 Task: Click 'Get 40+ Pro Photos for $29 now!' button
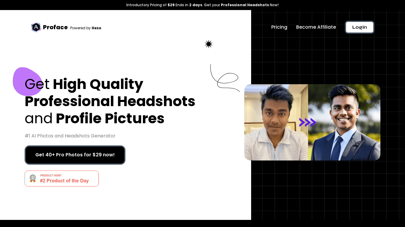click(75, 155)
